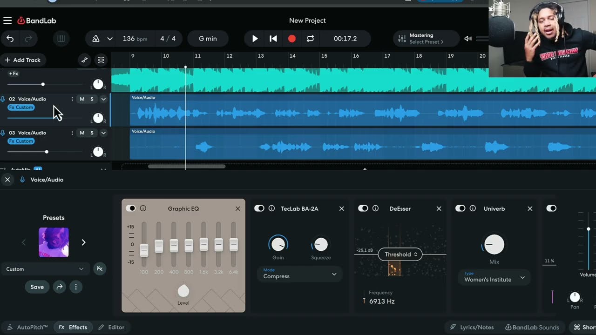Open the Custom preset dropdown
Image resolution: width=596 pixels, height=335 pixels.
pyautogui.click(x=45, y=269)
